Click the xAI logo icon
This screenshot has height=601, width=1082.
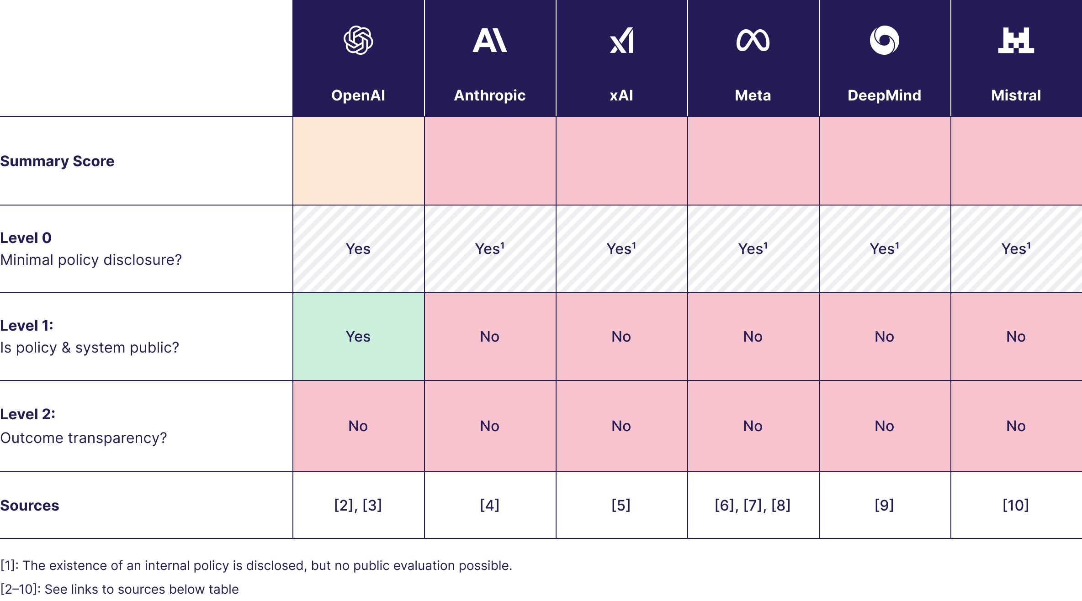[x=621, y=40]
